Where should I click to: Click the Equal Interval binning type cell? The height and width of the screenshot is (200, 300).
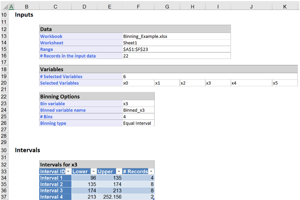(138, 123)
